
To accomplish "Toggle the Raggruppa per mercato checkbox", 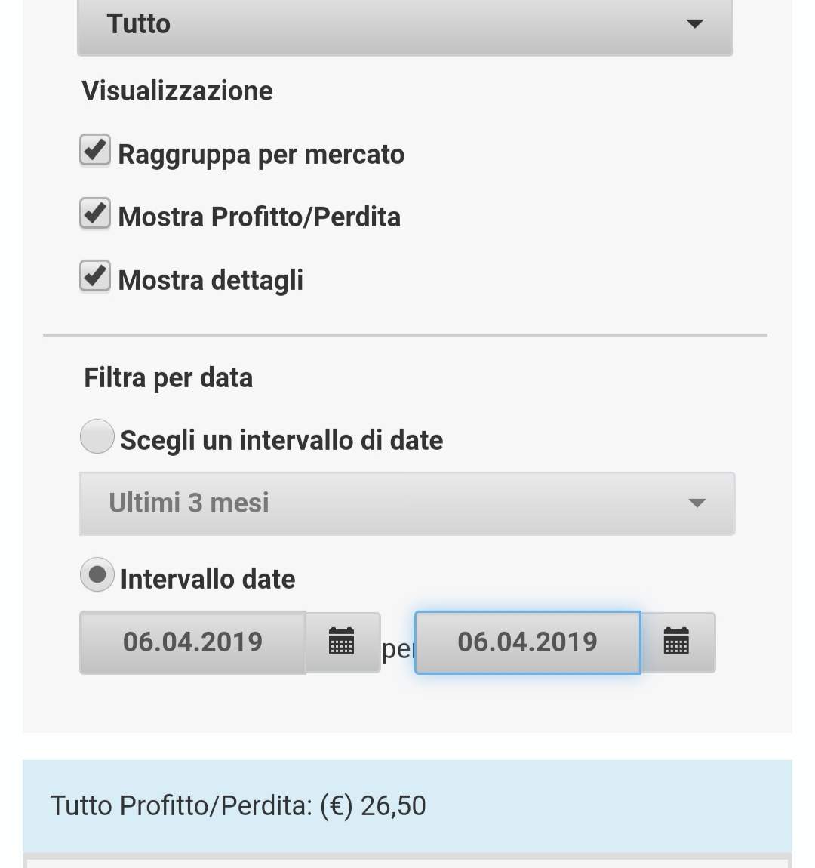I will pyautogui.click(x=95, y=151).
